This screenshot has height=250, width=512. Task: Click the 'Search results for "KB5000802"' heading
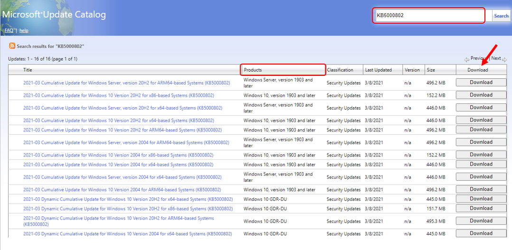coord(51,46)
